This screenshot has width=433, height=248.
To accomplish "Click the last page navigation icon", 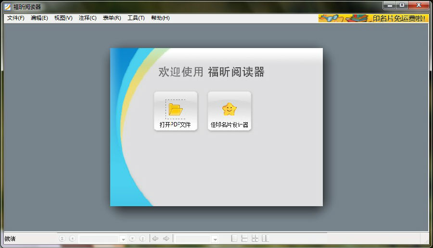I will [142, 238].
